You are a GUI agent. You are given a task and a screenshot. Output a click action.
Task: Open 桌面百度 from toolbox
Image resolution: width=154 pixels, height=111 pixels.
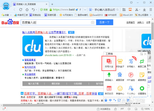click(120, 77)
